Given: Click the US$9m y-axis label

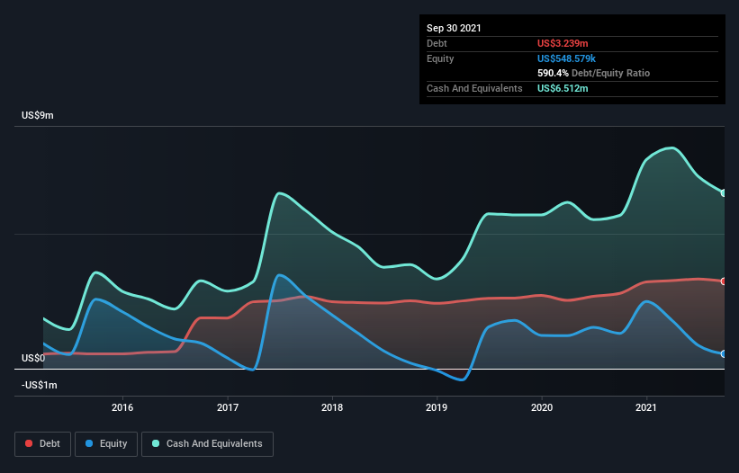Looking at the screenshot, I should [38, 115].
